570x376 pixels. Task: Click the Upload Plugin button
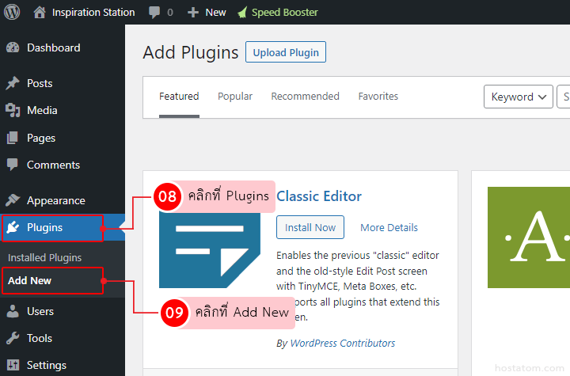click(x=286, y=52)
